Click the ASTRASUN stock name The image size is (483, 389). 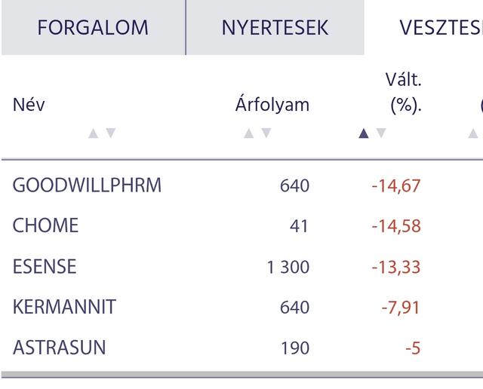pos(59,348)
